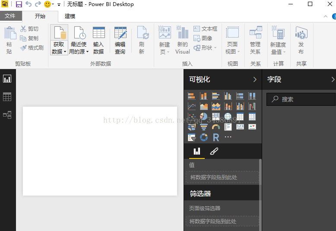The width and height of the screenshot is (336, 231).
Task: Select the line and stacked column chart
Action: (x=228, y=106)
